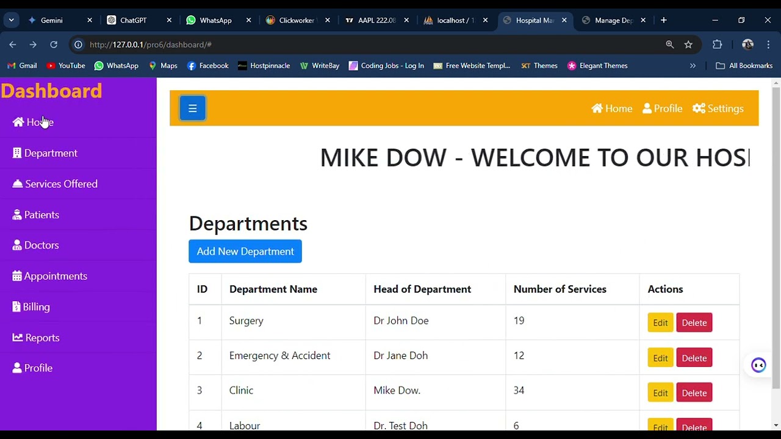The image size is (781, 439).
Task: Close the Gemini tab
Action: [x=90, y=20]
